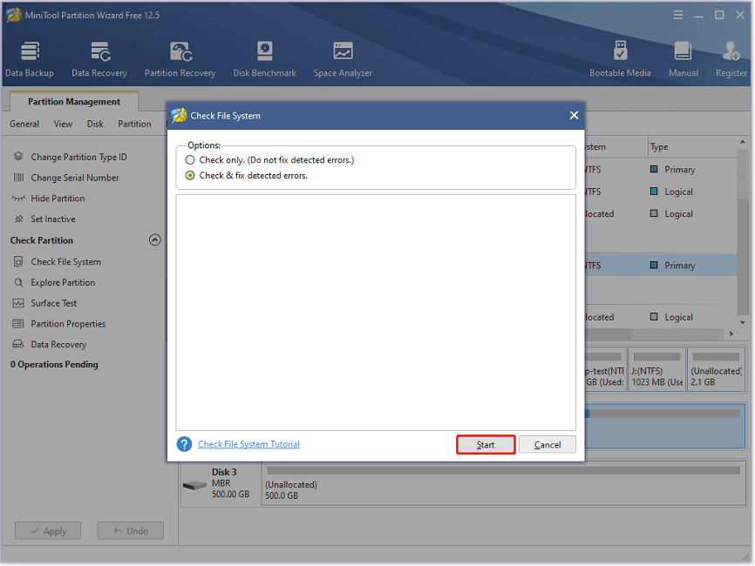Click the Start button

pyautogui.click(x=485, y=444)
